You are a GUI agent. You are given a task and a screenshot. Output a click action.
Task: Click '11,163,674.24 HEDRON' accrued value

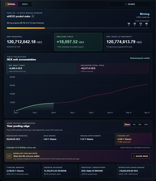tap(55, 171)
